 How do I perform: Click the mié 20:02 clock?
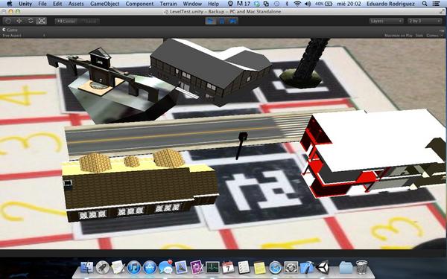tap(349, 4)
